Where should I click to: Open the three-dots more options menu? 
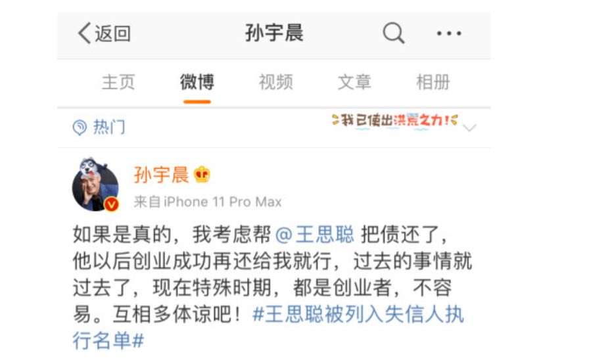pos(449,34)
